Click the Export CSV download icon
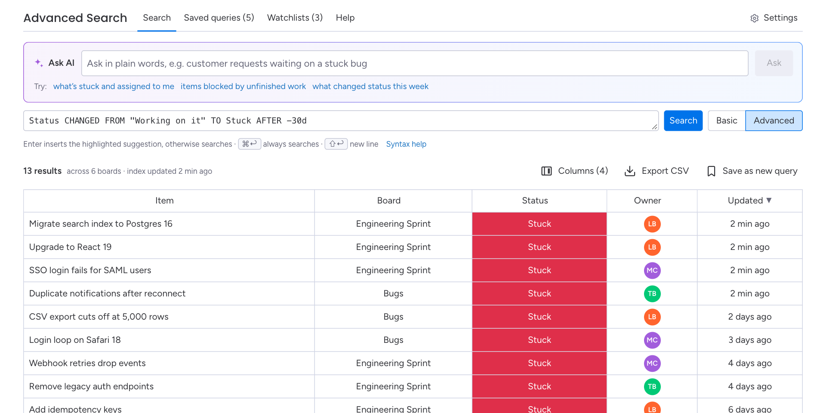This screenshot has height=413, width=826. (630, 171)
